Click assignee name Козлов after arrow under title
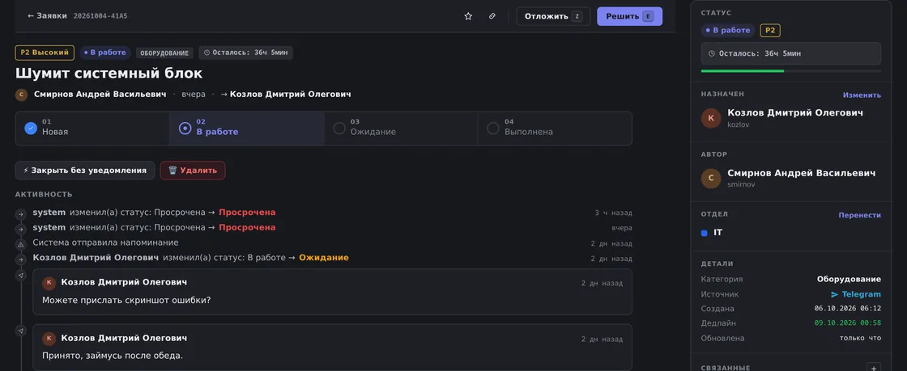This screenshot has width=907, height=371. pos(291,94)
